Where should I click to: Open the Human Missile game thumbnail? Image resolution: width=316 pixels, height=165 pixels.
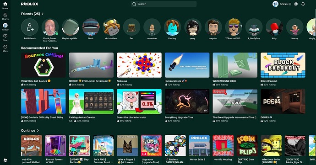click(x=187, y=65)
